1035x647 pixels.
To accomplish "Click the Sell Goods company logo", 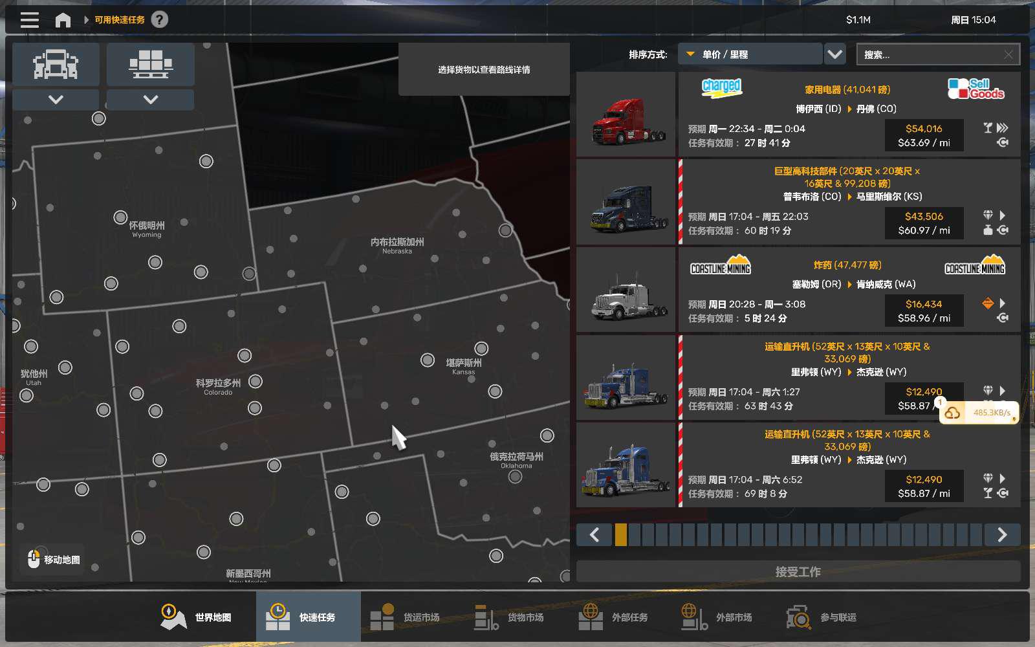I will pos(975,89).
